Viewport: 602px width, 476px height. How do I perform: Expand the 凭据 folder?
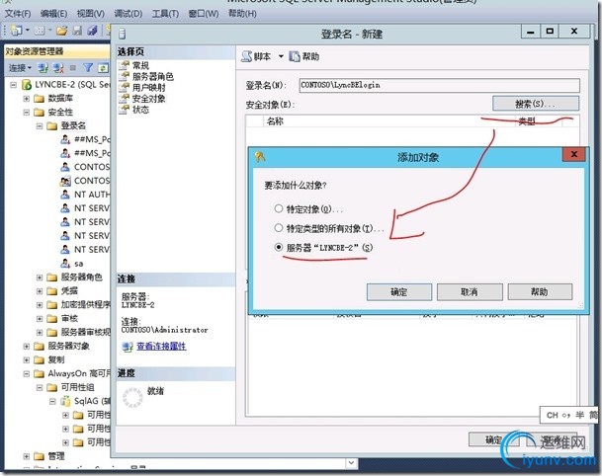40,291
